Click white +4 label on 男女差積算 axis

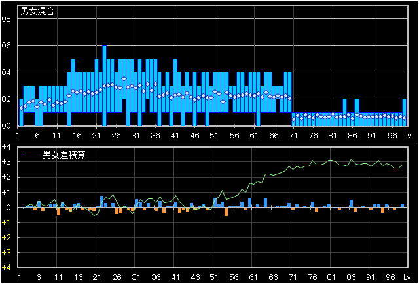[x=6, y=147]
